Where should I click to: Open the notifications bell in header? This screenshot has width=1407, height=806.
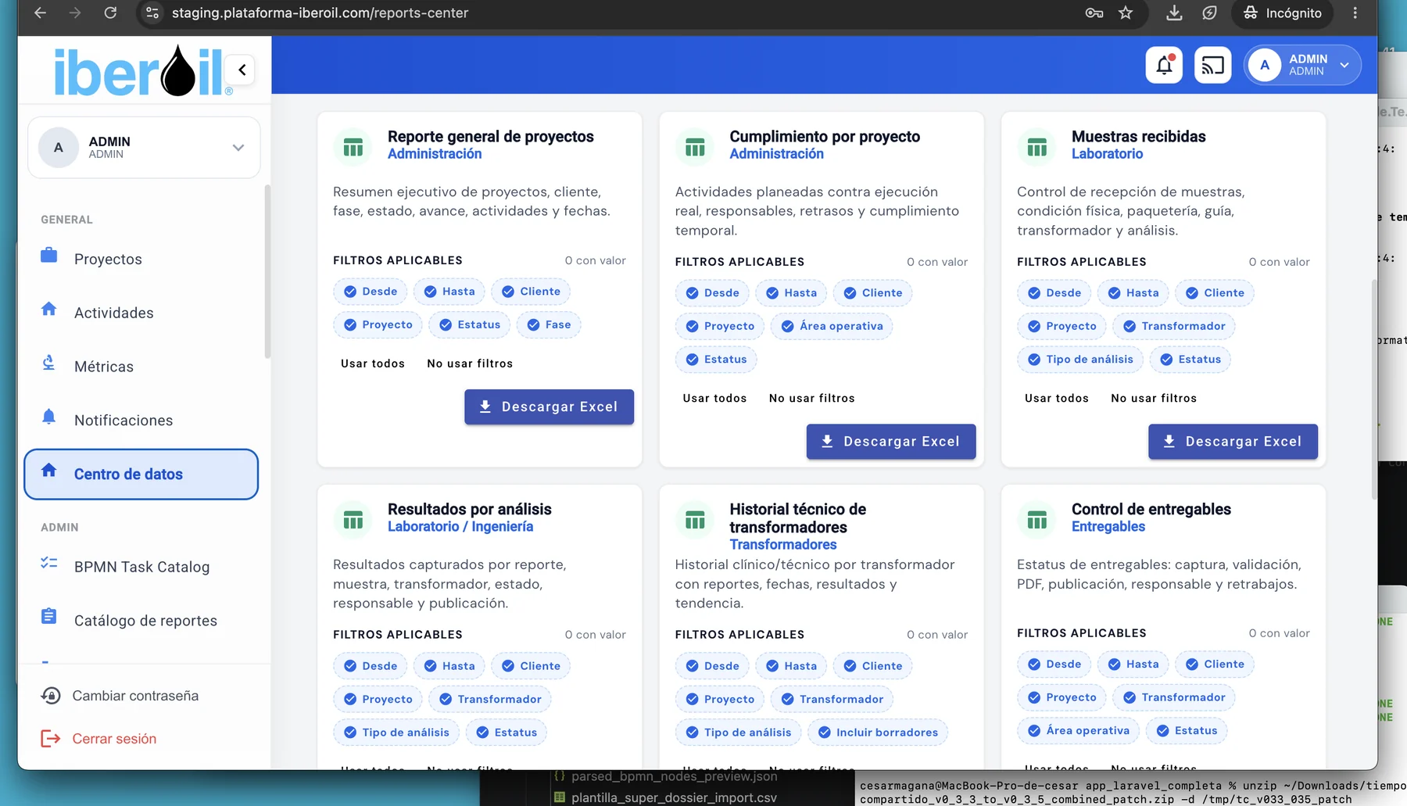coord(1164,65)
